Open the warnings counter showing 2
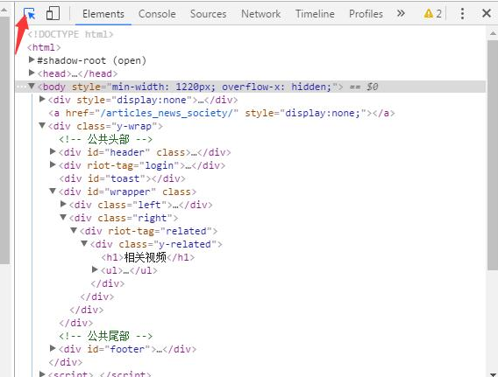The height and width of the screenshot is (377, 498). 433,14
